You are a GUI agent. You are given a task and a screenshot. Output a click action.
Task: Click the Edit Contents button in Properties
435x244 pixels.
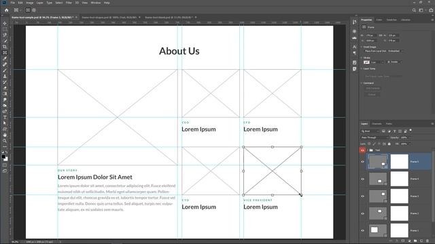[x=372, y=88]
